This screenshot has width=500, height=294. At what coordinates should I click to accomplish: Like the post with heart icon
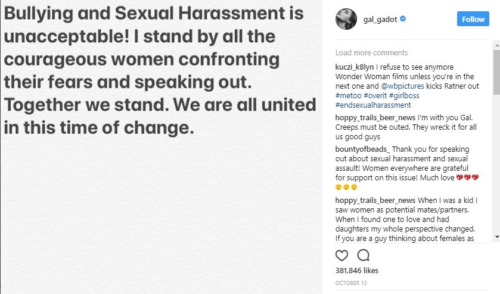(341, 256)
